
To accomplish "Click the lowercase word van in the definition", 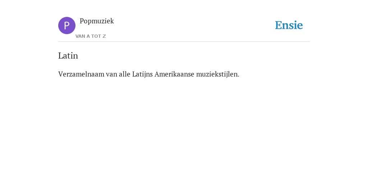I will pyautogui.click(x=111, y=75).
